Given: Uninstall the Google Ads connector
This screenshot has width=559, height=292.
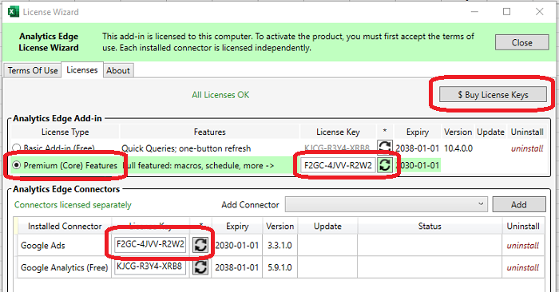Looking at the screenshot, I should [x=522, y=246].
